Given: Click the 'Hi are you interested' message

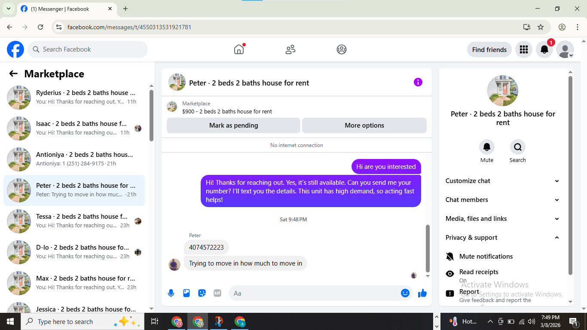Looking at the screenshot, I should point(386,167).
